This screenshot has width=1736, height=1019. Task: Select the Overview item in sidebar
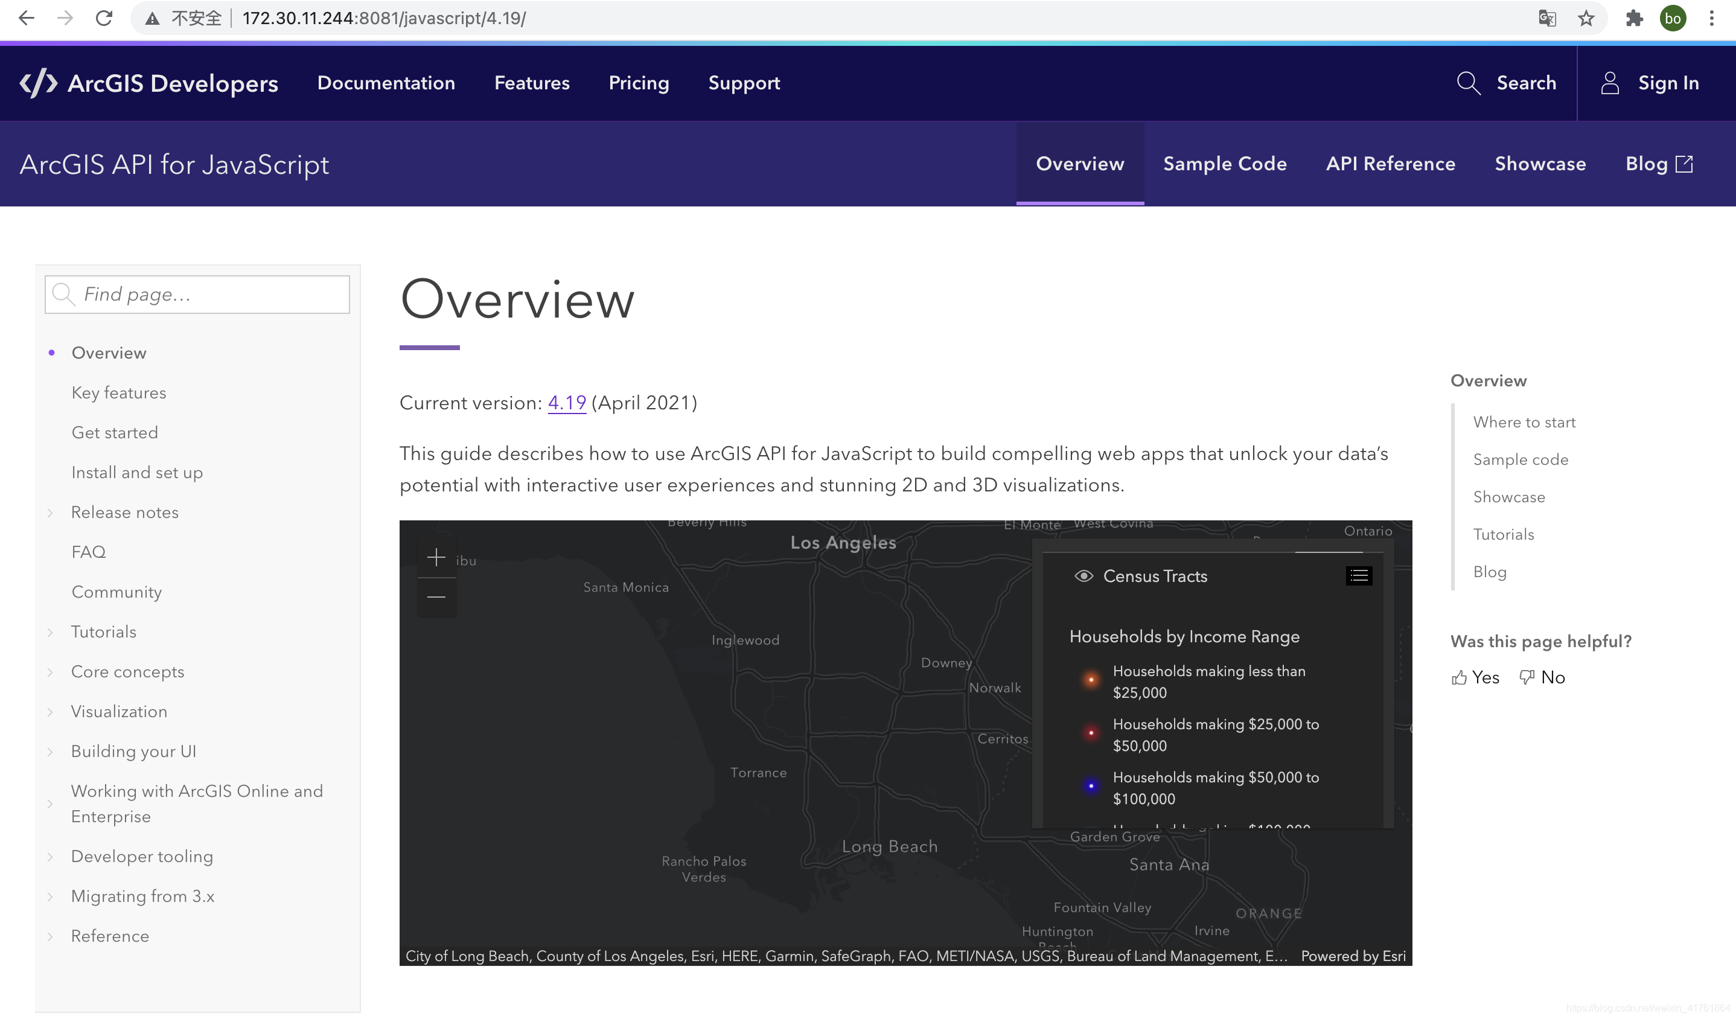pos(109,353)
